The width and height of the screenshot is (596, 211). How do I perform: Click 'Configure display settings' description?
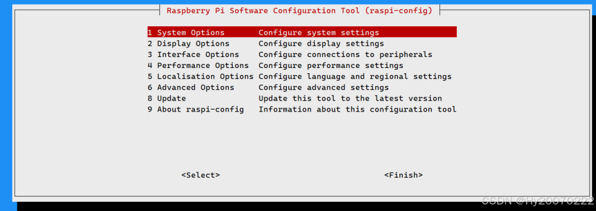coord(321,43)
